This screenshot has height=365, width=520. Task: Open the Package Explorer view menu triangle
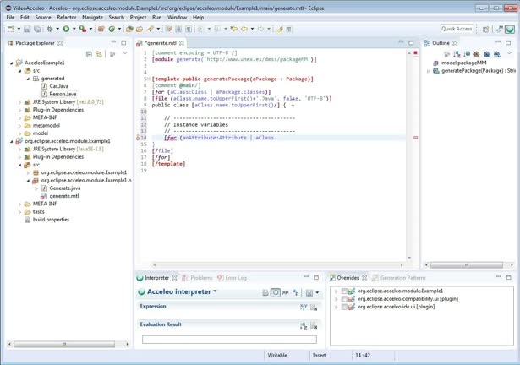coord(125,53)
